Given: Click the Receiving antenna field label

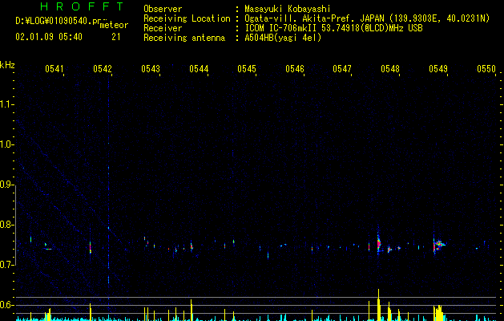Looking at the screenshot, I should click(184, 38).
